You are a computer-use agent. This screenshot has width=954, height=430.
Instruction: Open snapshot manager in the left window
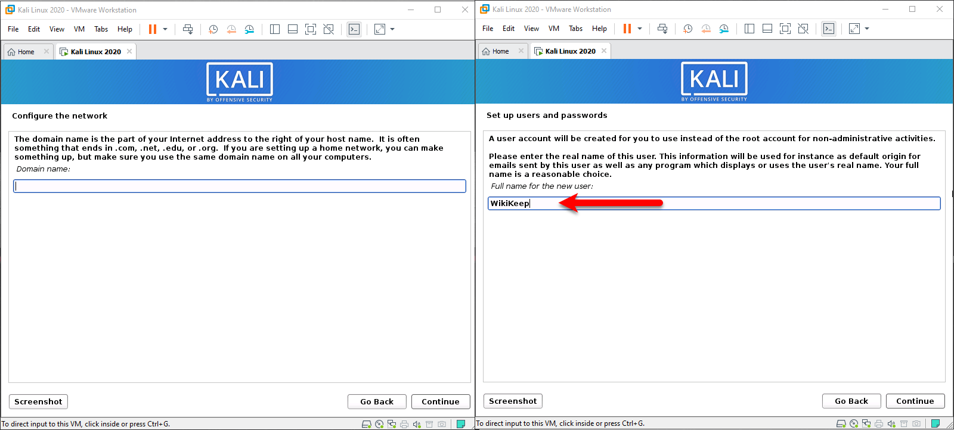click(249, 29)
